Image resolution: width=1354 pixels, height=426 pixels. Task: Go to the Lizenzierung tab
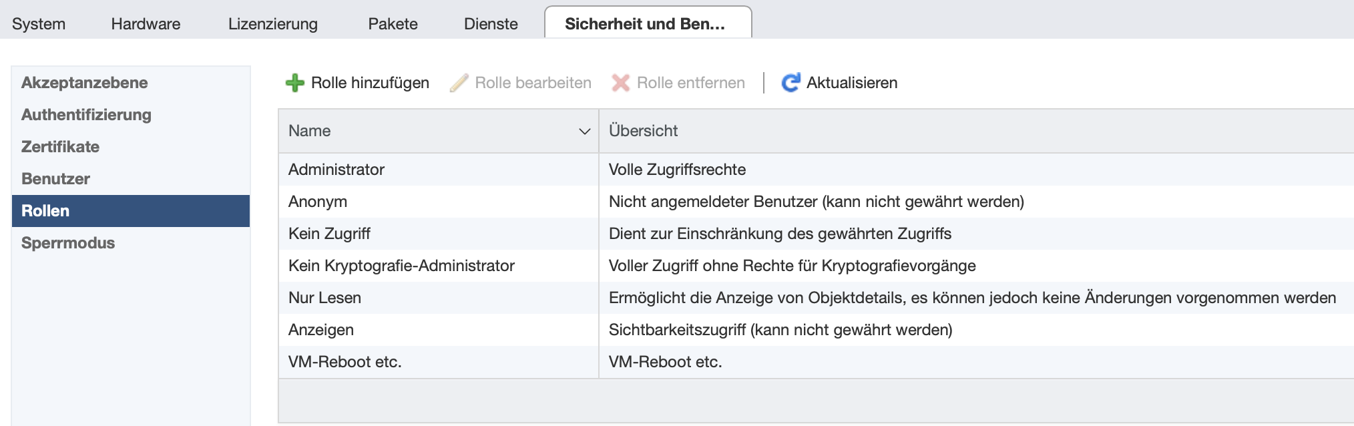[272, 24]
